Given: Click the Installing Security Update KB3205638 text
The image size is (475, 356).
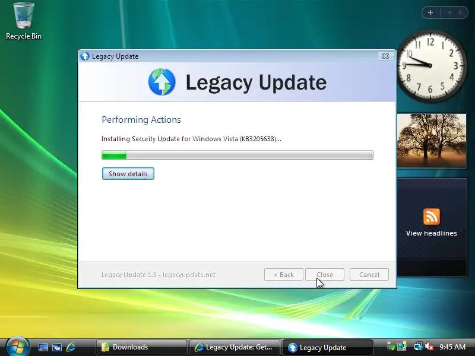Looking at the screenshot, I should 191,139.
